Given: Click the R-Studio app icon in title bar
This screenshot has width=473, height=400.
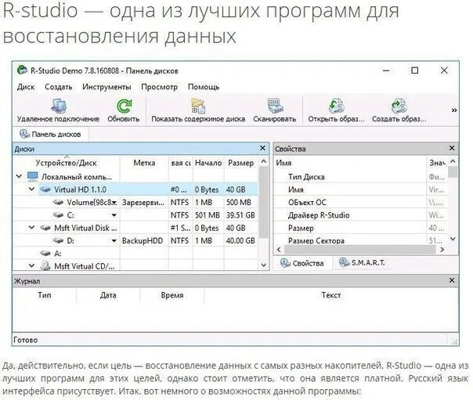Looking at the screenshot, I should (22, 70).
